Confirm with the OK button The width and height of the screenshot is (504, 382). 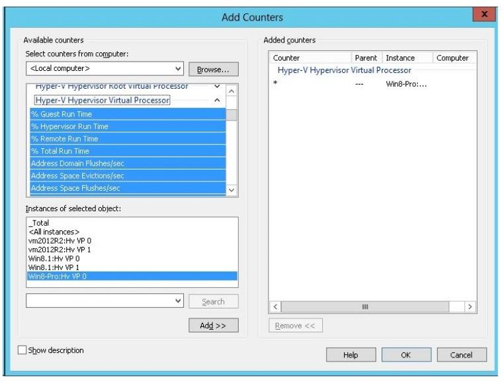[x=406, y=355]
